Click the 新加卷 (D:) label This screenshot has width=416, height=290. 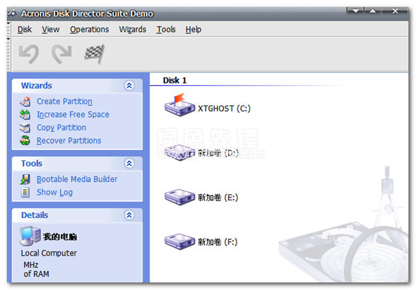coord(219,153)
